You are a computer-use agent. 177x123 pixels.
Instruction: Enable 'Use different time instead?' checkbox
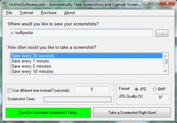pyautogui.click(x=9, y=90)
